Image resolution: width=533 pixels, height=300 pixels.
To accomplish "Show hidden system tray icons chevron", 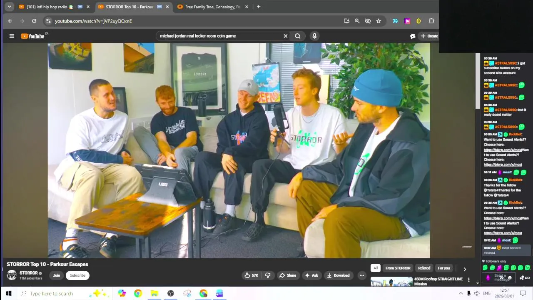I will (461, 293).
